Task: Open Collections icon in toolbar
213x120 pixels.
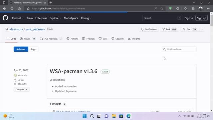Action: click(193, 9)
